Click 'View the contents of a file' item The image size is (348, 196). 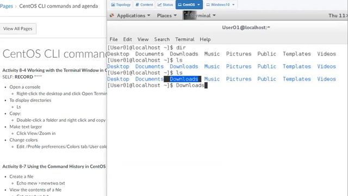(x=35, y=190)
